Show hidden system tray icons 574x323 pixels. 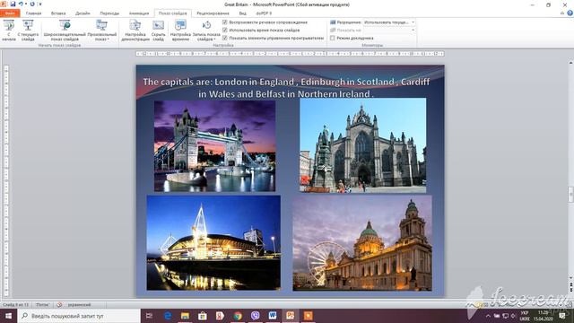click(488, 316)
